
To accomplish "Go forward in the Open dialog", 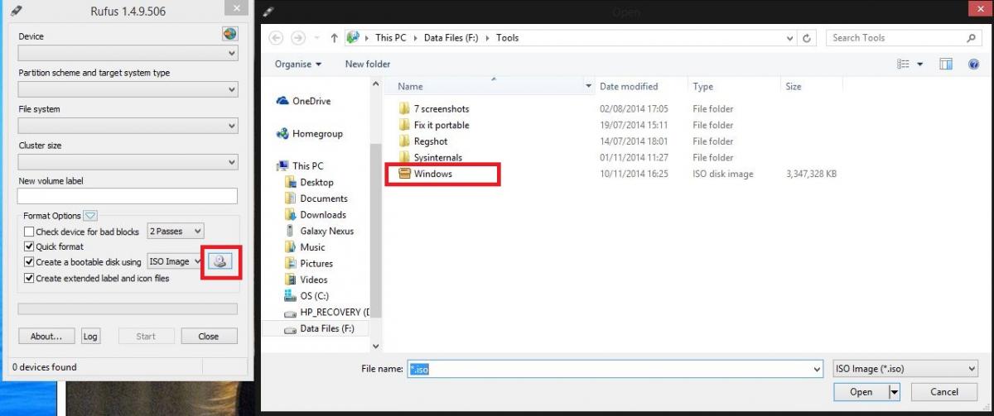I will [298, 38].
